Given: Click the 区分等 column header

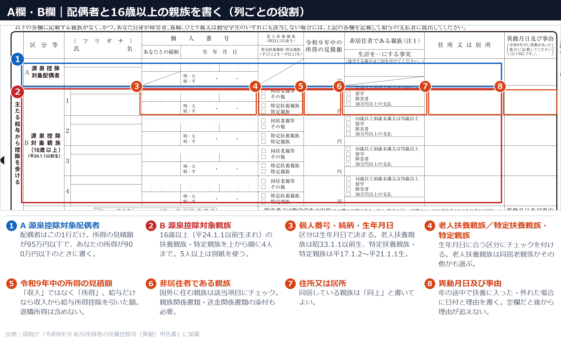Looking at the screenshot, I should pos(44,45).
